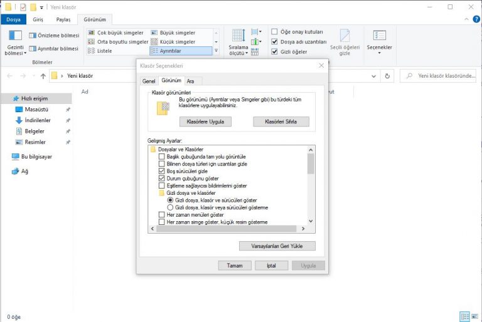This screenshot has width=482, height=322.
Task: Uncheck Durum çubuğunu göster
Action: 162,179
